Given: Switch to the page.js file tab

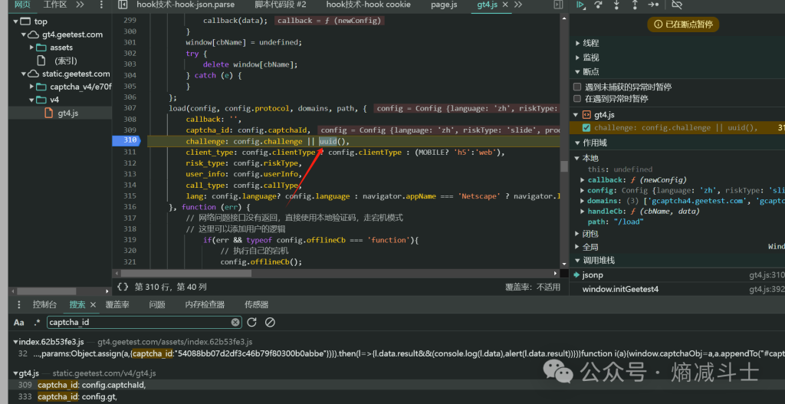Looking at the screenshot, I should click(x=444, y=5).
